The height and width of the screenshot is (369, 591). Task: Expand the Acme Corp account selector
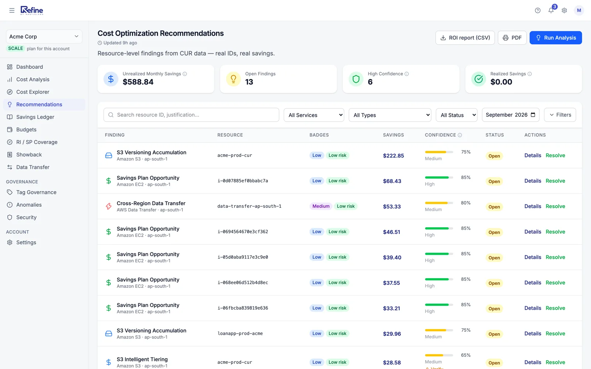click(44, 37)
